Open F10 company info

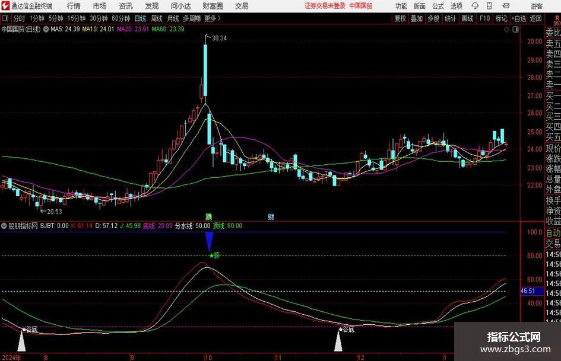click(484, 18)
